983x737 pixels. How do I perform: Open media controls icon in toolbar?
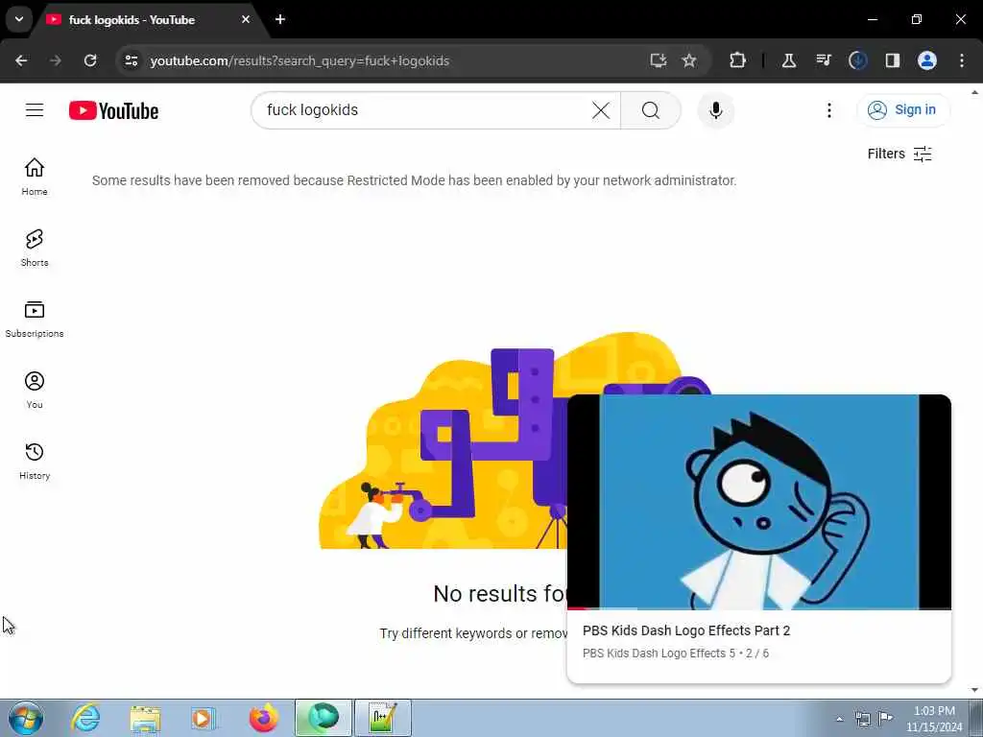(x=823, y=60)
